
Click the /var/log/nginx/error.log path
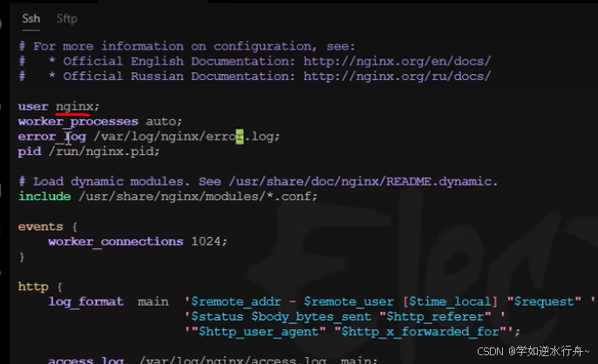187,137
